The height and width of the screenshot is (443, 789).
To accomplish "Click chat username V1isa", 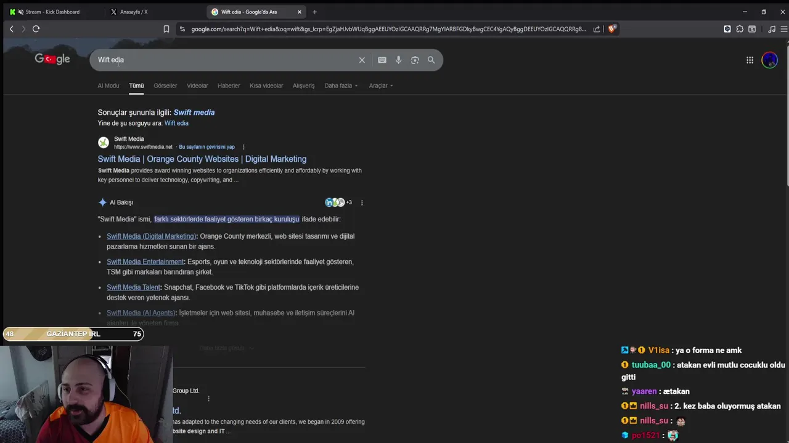I will click(x=658, y=351).
